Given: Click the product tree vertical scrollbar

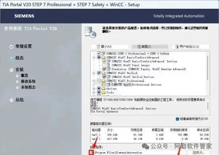Looking at the screenshot, I should click(208, 68).
